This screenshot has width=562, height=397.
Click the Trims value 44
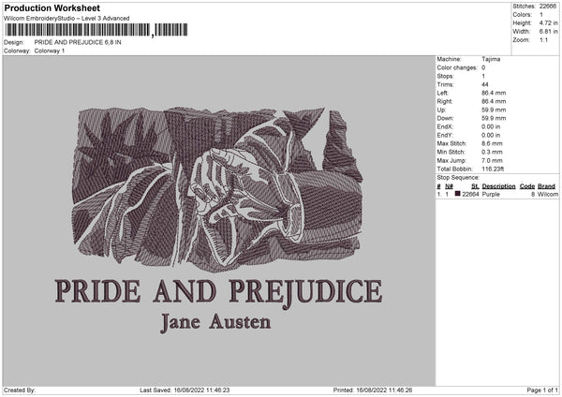(485, 84)
